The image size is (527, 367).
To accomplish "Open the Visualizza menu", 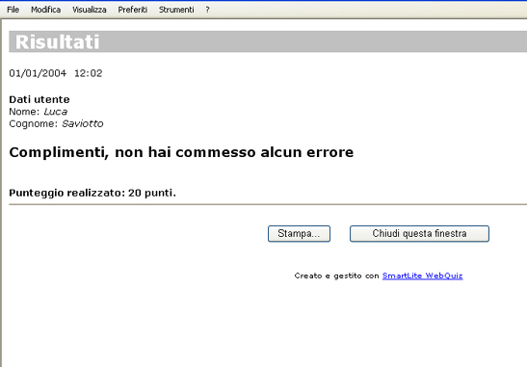I will (x=90, y=10).
